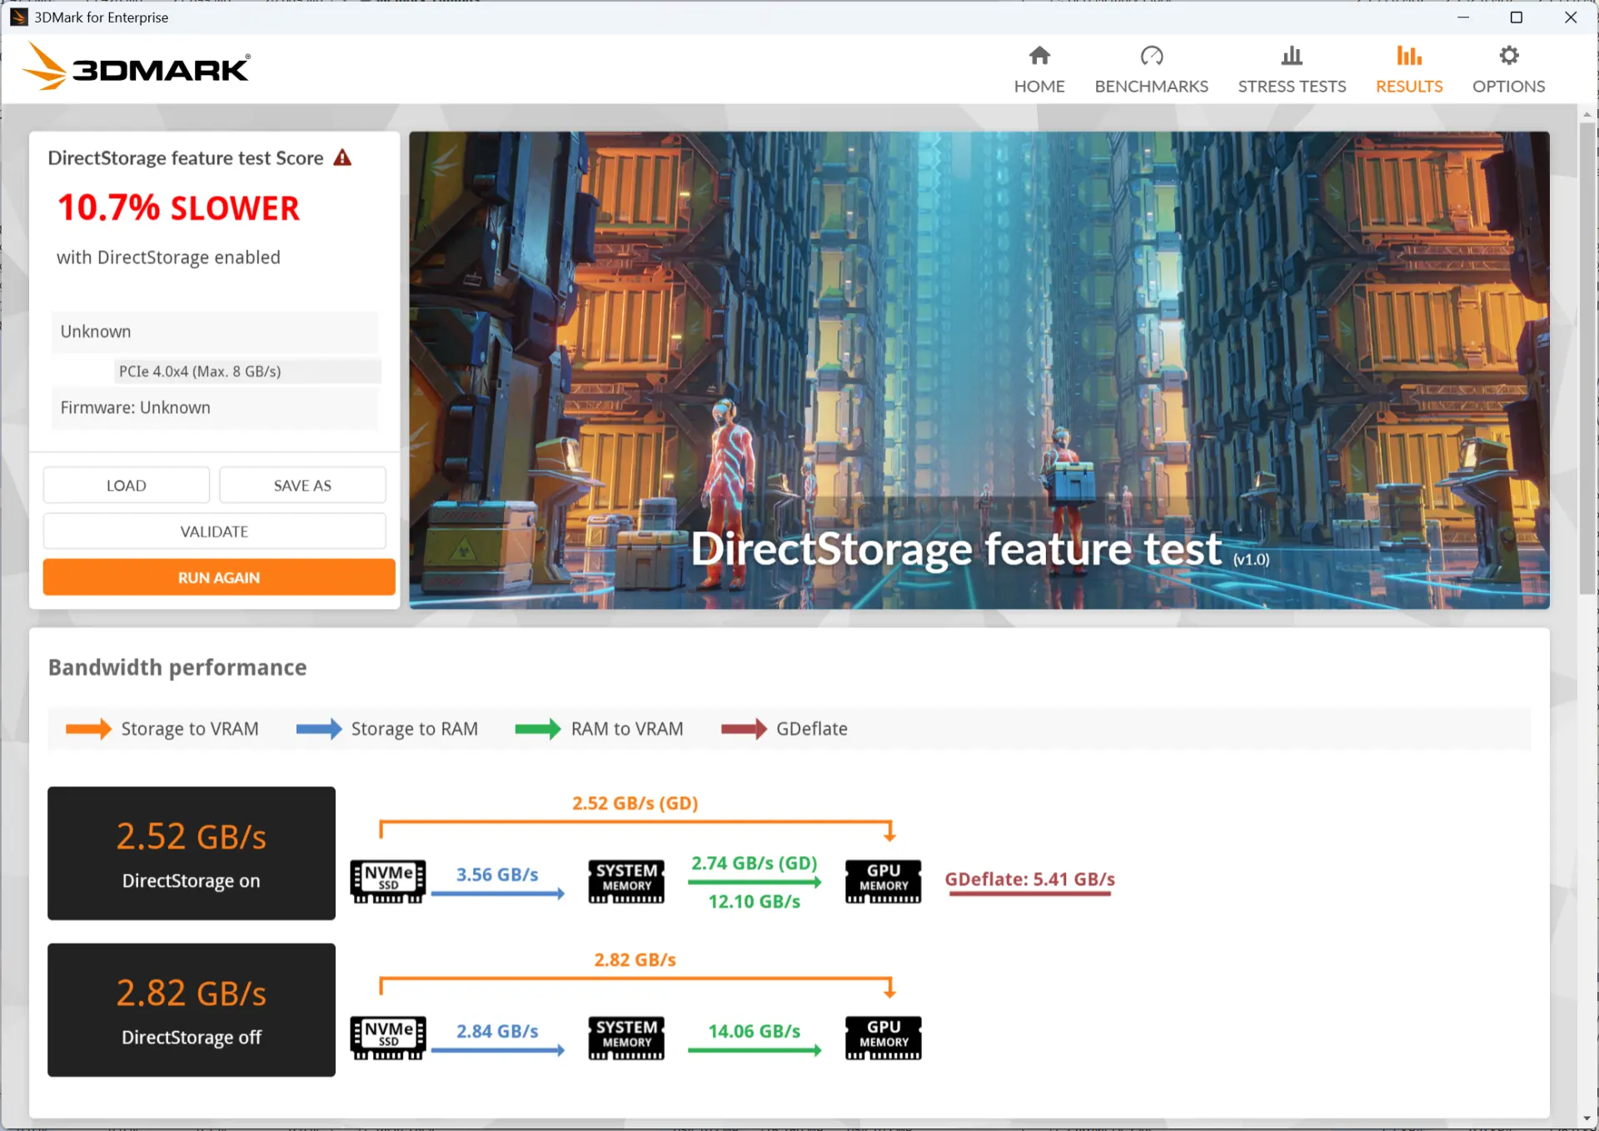Click the orange RUN AGAIN button
Image resolution: width=1599 pixels, height=1131 pixels.
(219, 577)
